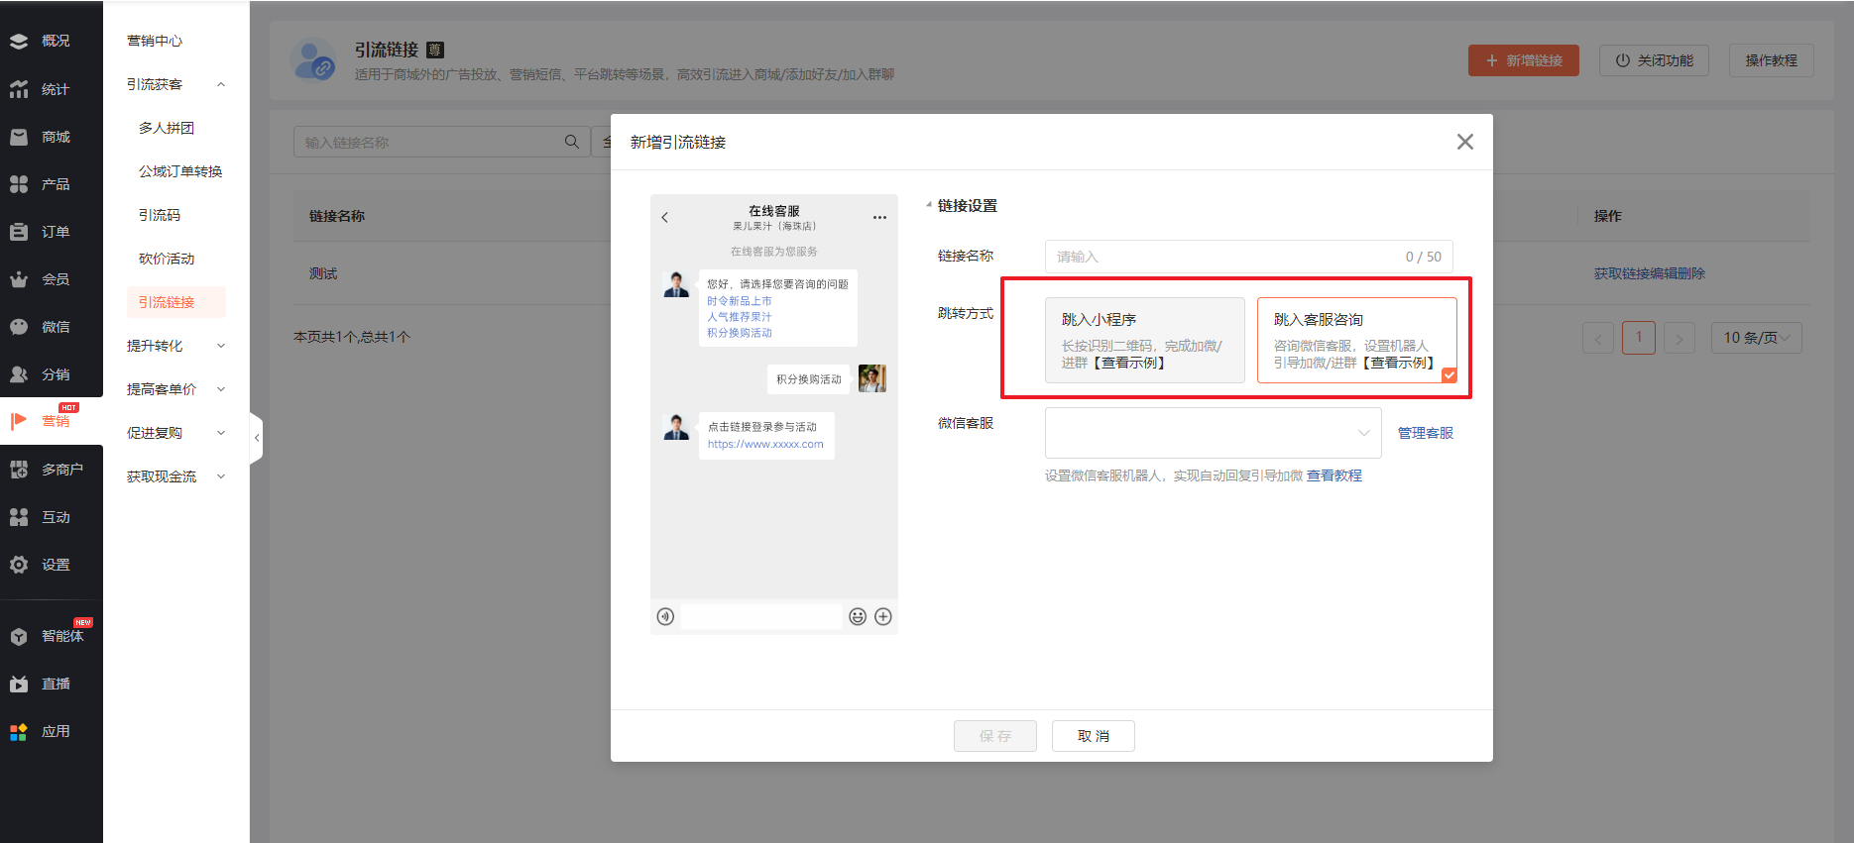Viewport: 1854px width, 843px height.
Task: Open 砍价活动 in marketing submenu
Action: click(x=167, y=259)
